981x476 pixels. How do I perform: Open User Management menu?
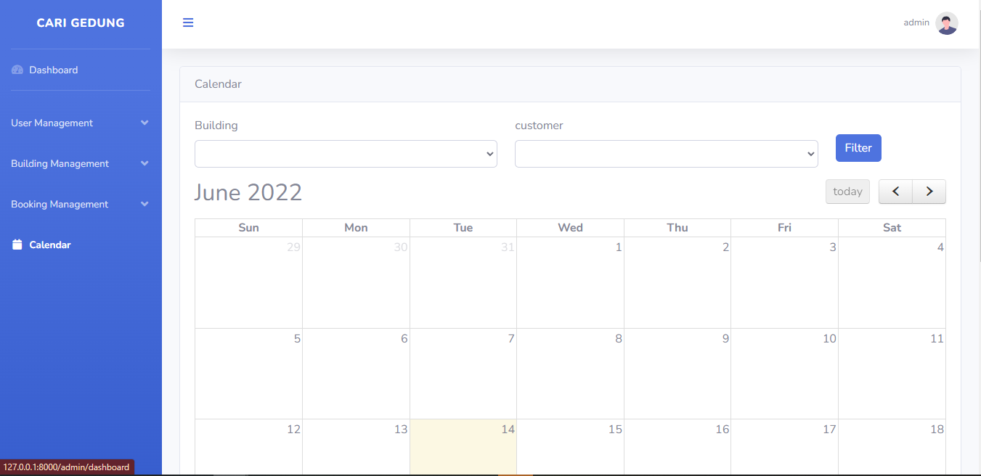tap(81, 123)
